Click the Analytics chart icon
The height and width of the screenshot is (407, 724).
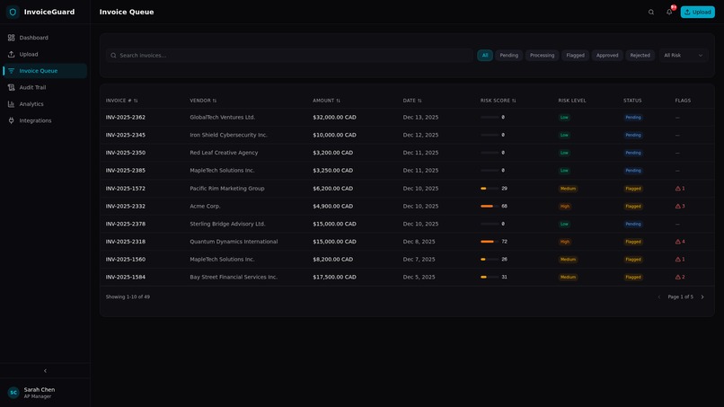click(11, 104)
